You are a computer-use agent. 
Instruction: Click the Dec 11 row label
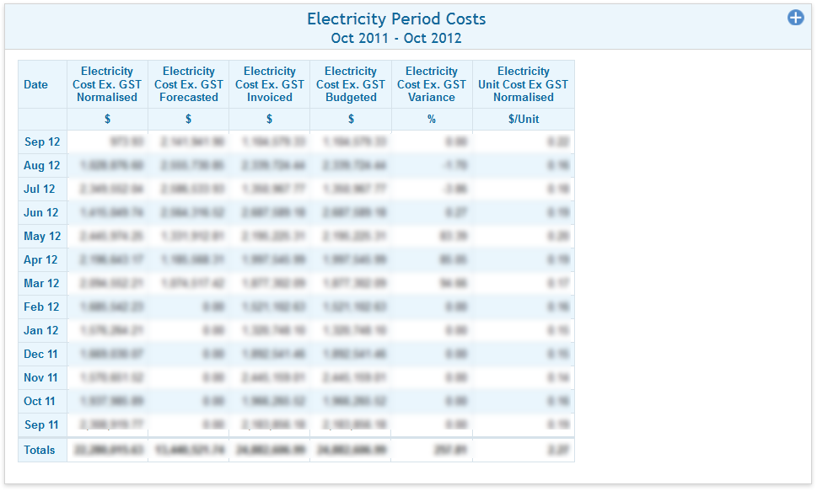point(41,354)
